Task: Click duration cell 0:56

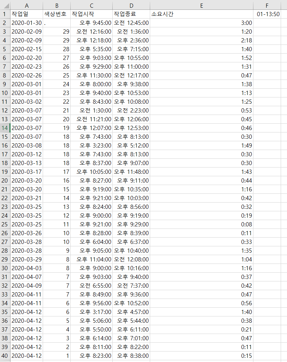Action: click(x=202, y=303)
